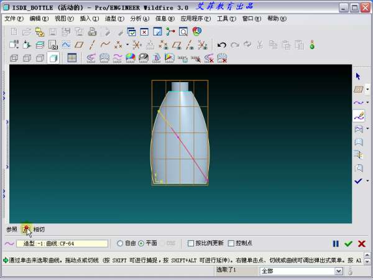373x280 pixels.
Task: Open the 点 panel tab
Action: (x=25, y=230)
